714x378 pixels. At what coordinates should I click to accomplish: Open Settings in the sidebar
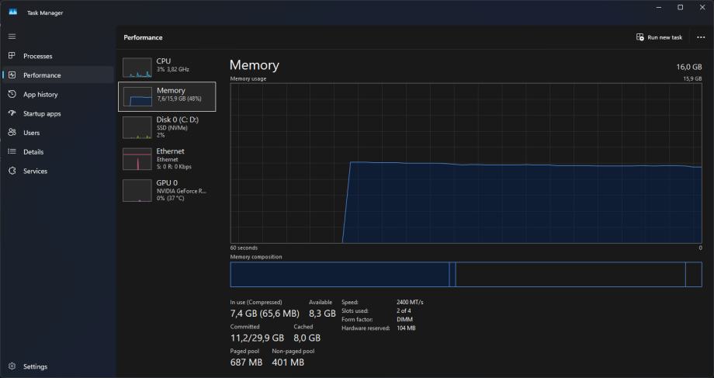pos(58,366)
